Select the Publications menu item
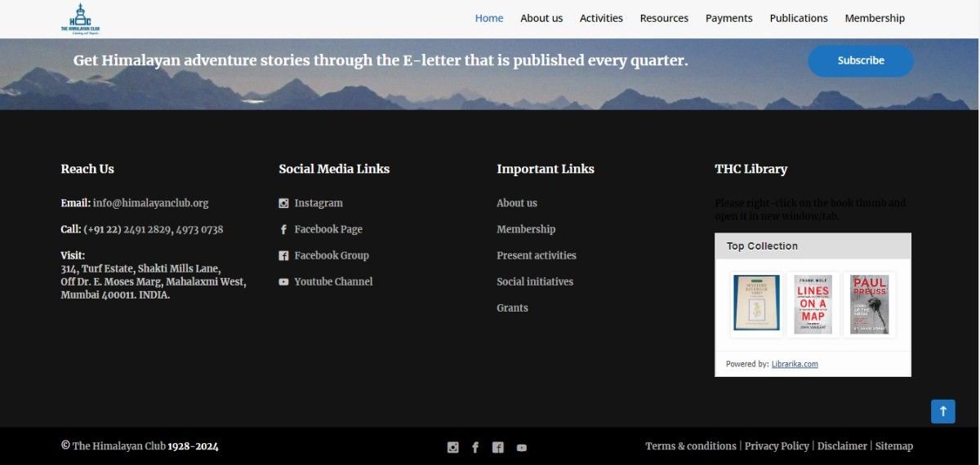980x465 pixels. pos(798,18)
